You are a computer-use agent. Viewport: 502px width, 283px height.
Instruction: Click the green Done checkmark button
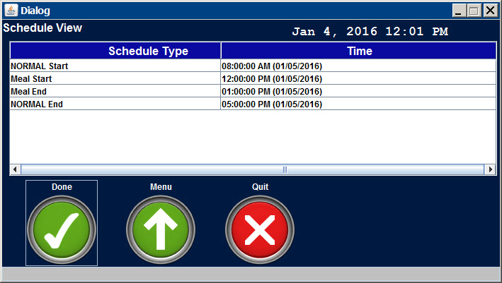click(62, 229)
